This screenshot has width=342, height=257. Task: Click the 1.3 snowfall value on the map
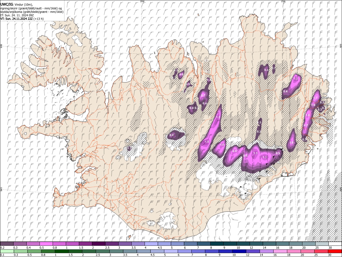218,117
